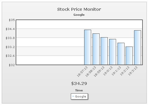The width and height of the screenshot is (148, 105).
Task: Click the 19:0:13 time axis label
Action: coord(108,71)
